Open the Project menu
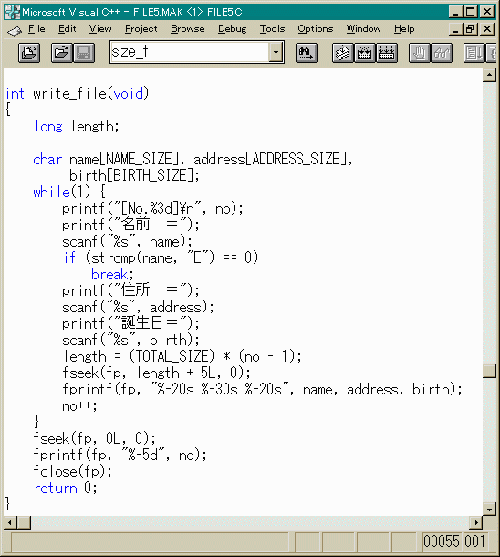 pos(141,29)
